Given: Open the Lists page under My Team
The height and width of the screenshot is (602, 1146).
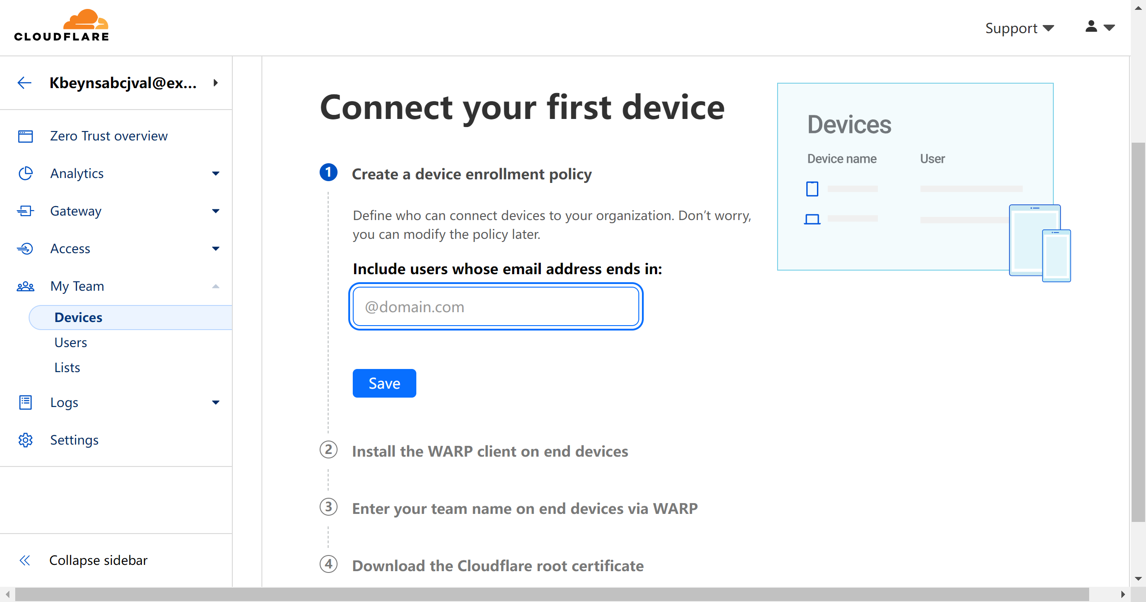Looking at the screenshot, I should pos(67,368).
